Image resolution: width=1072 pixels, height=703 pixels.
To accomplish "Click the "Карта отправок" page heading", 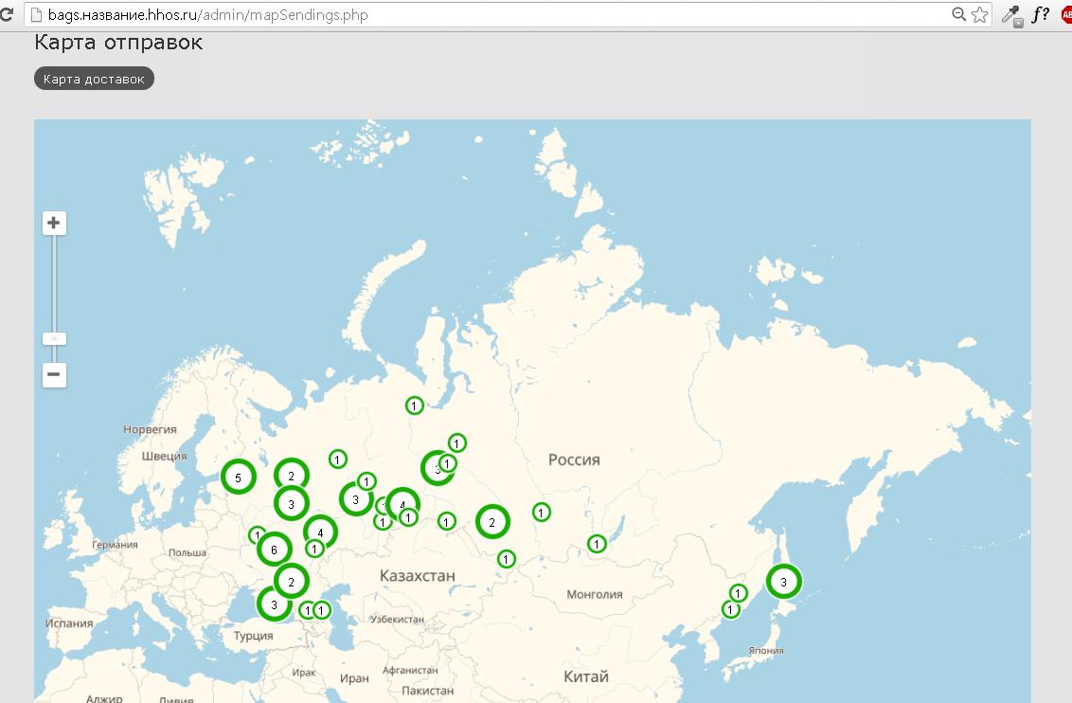I will click(118, 43).
